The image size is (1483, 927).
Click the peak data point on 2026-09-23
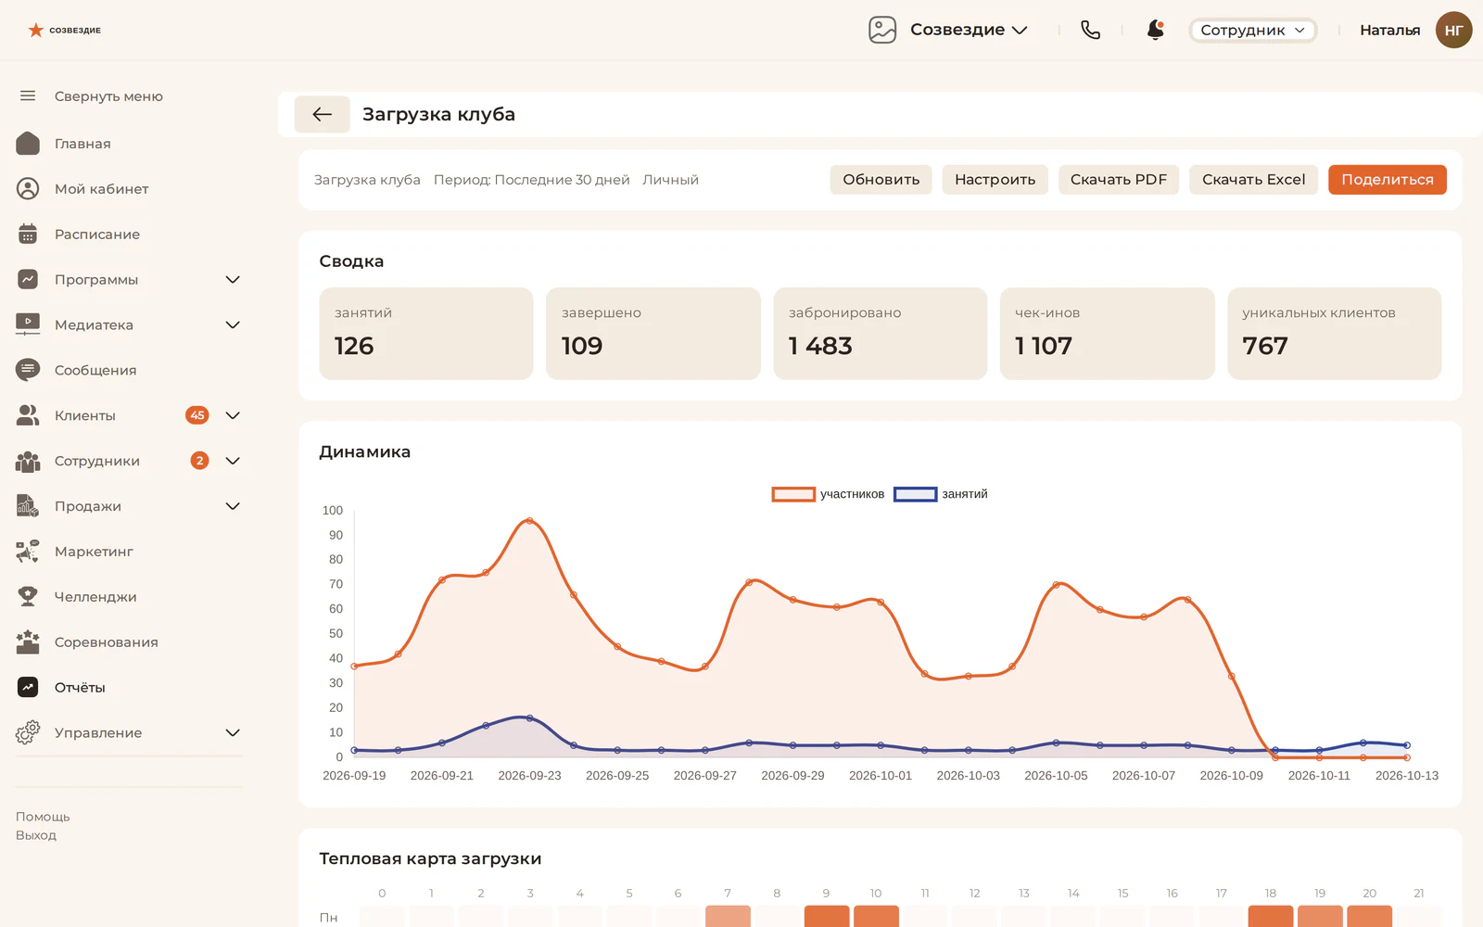[x=529, y=520]
